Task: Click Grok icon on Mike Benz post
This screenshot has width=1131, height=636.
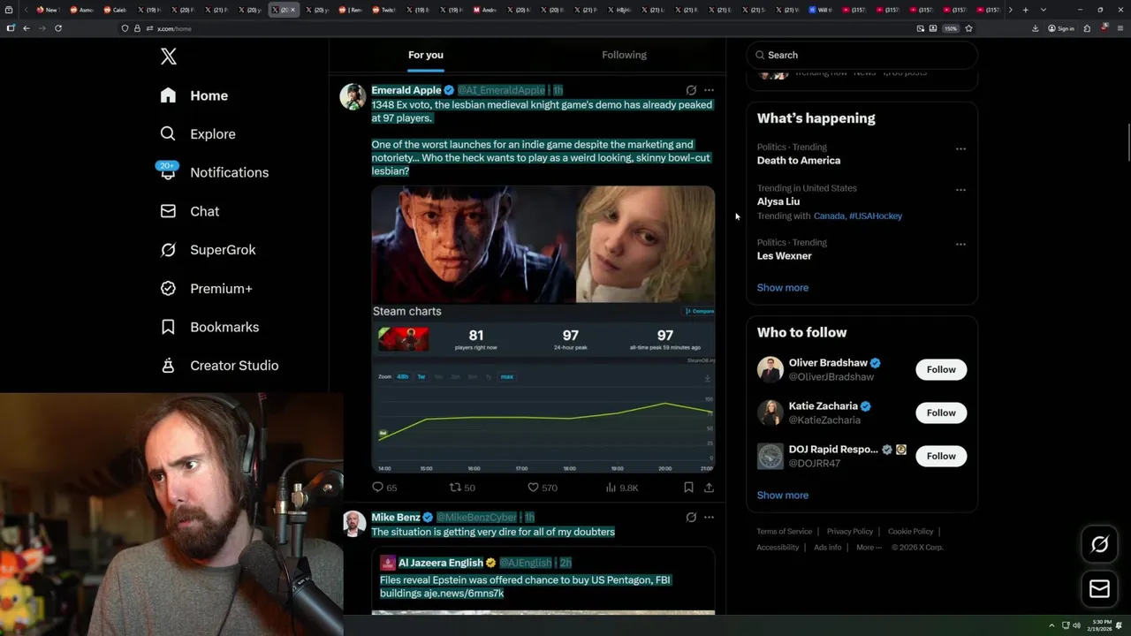Action: [691, 517]
